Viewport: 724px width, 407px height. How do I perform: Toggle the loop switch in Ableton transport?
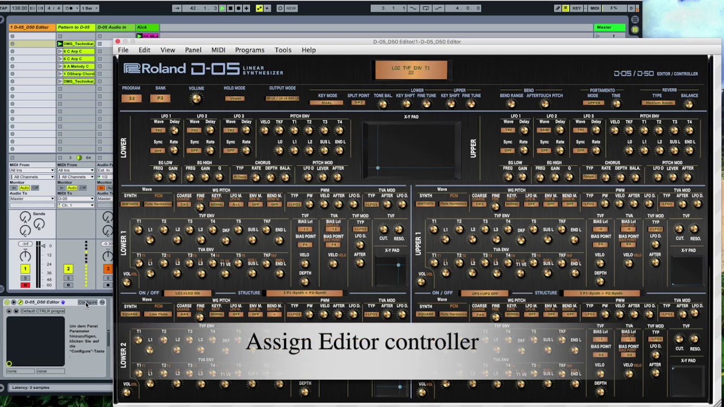(426, 8)
